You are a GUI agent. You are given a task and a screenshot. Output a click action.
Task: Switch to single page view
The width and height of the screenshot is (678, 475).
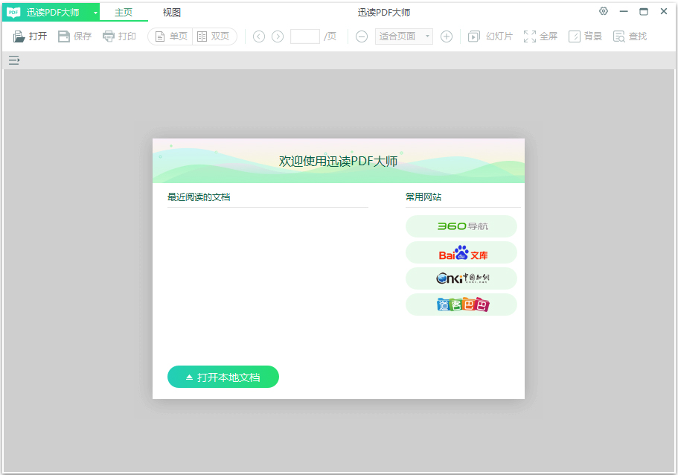click(170, 36)
